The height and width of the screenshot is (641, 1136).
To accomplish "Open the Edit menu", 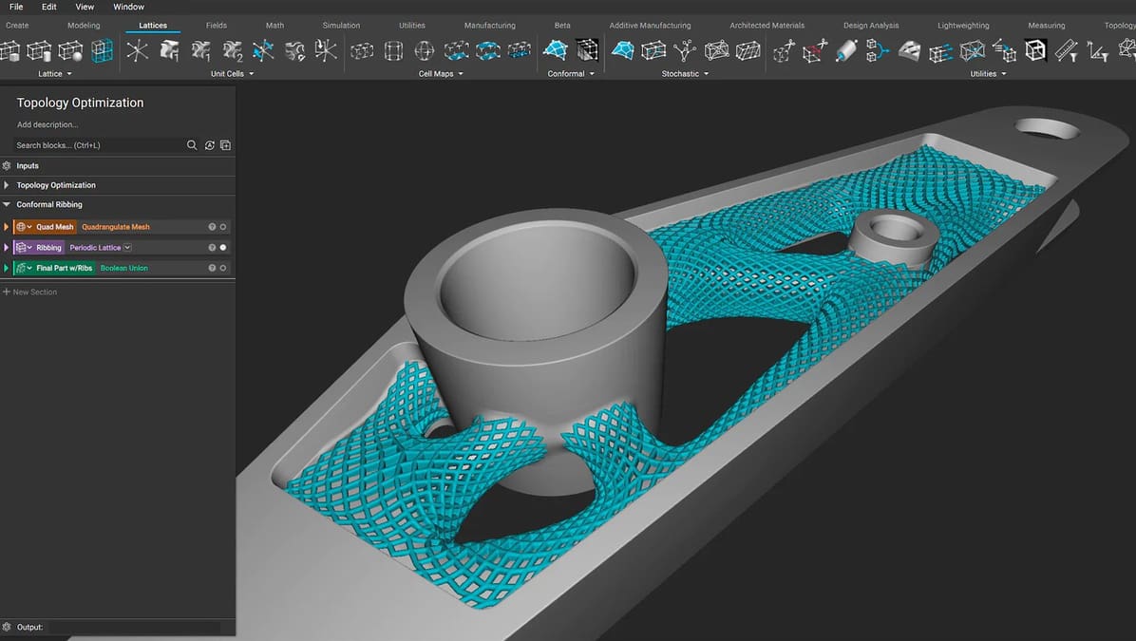I will point(48,7).
